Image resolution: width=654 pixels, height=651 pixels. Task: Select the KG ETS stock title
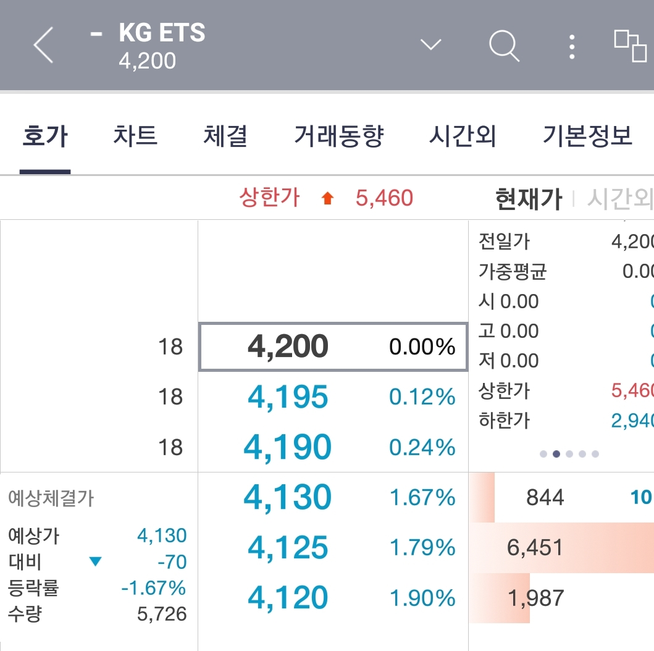tap(162, 32)
